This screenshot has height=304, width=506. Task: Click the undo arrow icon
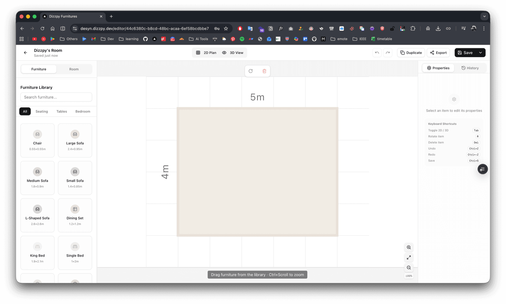(377, 53)
